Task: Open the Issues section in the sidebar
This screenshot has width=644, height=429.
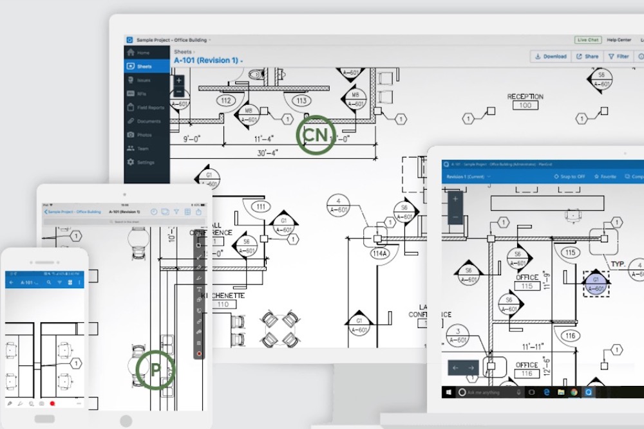Action: tap(145, 80)
